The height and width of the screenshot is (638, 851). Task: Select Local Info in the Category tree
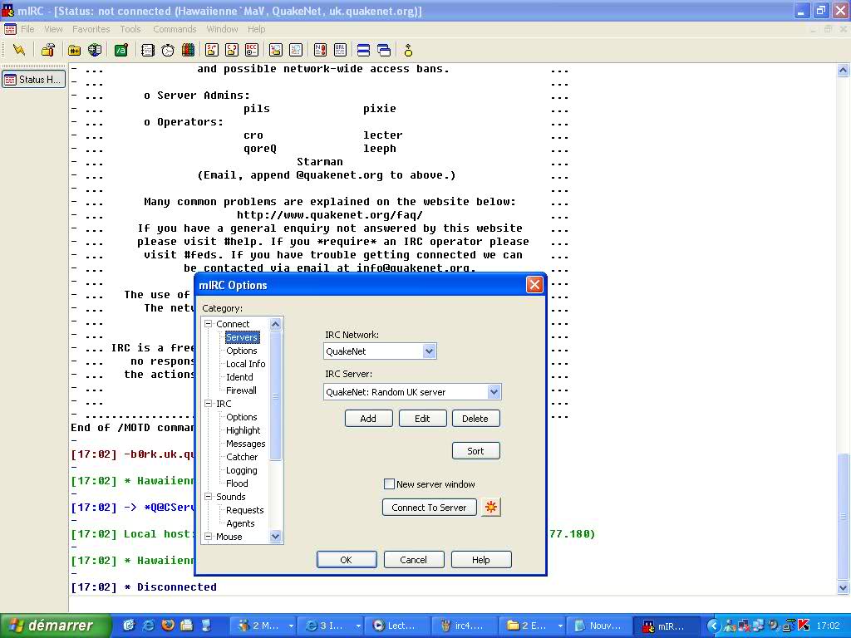[246, 364]
